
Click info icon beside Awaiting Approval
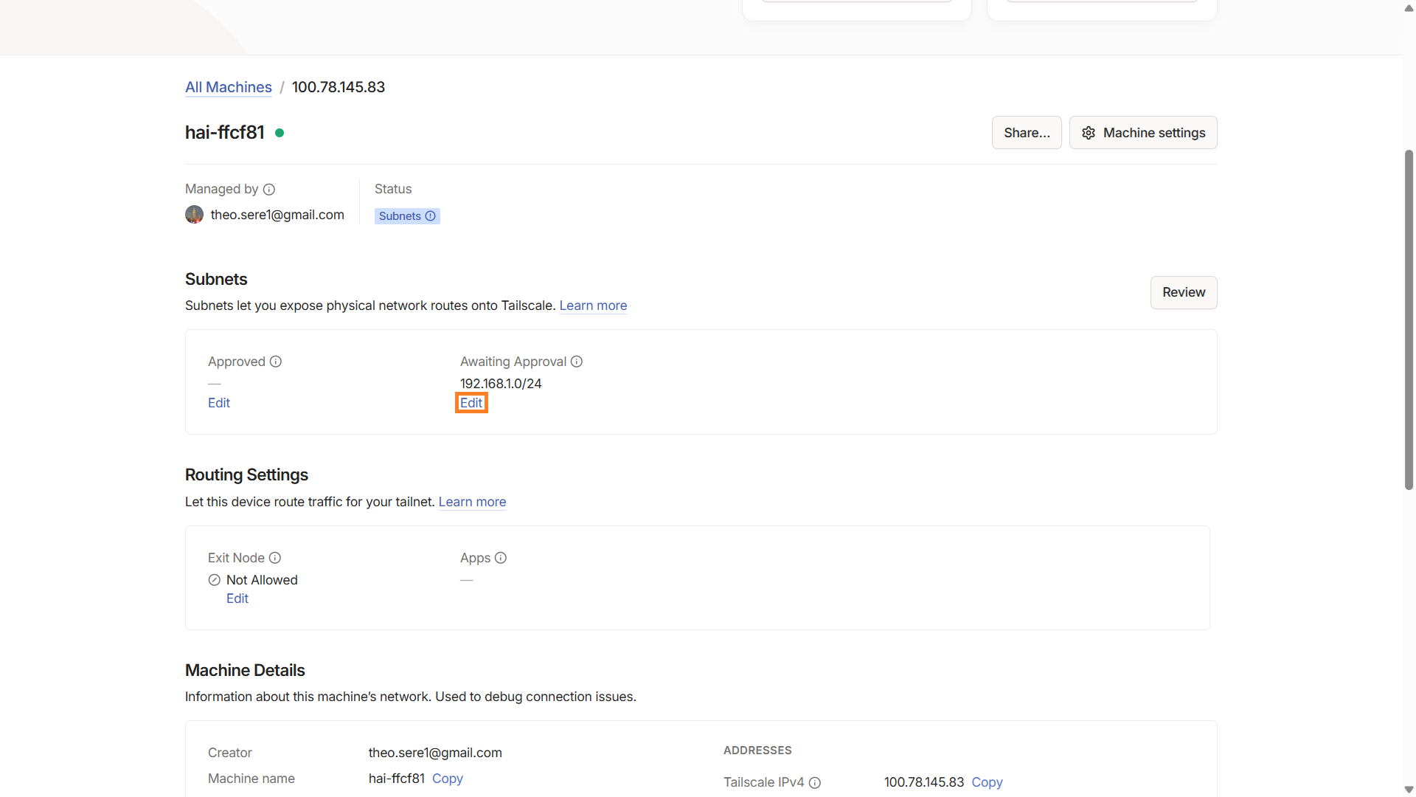(577, 362)
